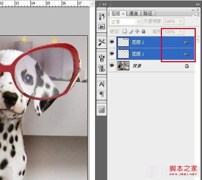This screenshot has height=180, width=202.
Task: Open the Tool Presets wrench icon
Action: [102, 42]
